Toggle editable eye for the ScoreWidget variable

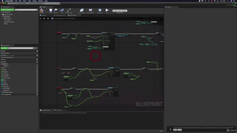click(37, 88)
